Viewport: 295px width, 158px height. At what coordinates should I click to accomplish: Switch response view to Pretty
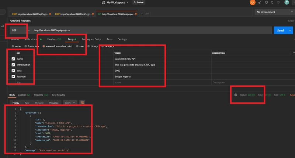(x=16, y=103)
